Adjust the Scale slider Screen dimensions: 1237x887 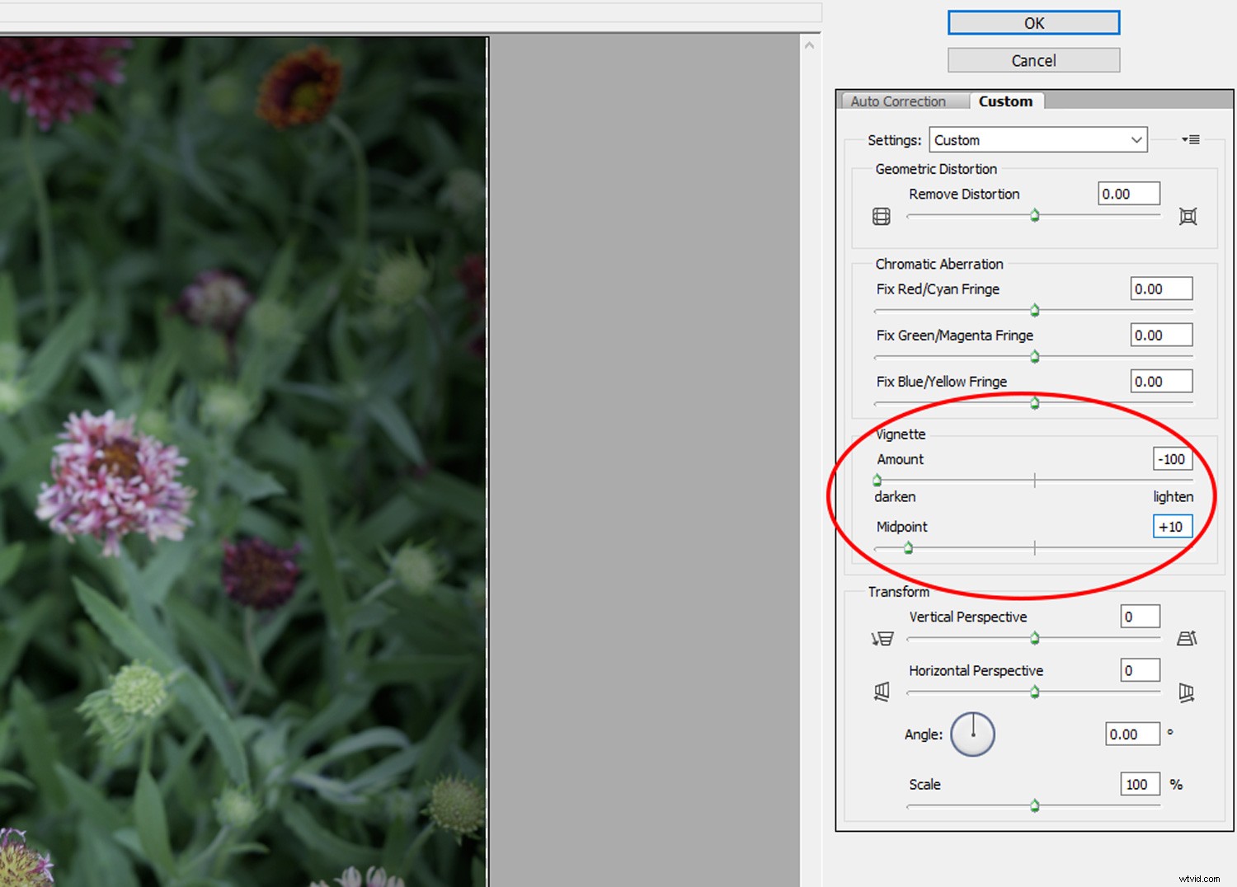1034,805
